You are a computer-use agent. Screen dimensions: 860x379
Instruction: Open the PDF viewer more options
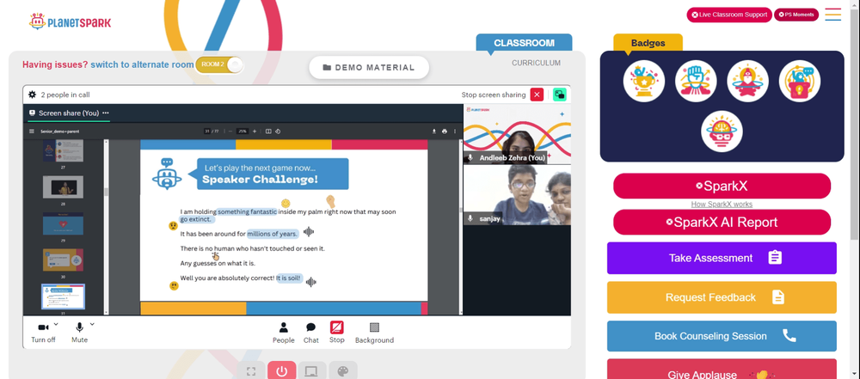[x=455, y=131]
